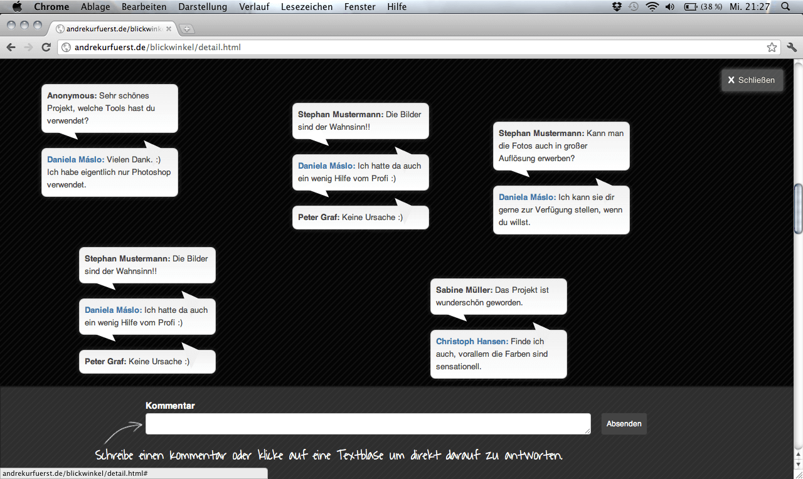Click the Kommentar text field

tap(368, 424)
